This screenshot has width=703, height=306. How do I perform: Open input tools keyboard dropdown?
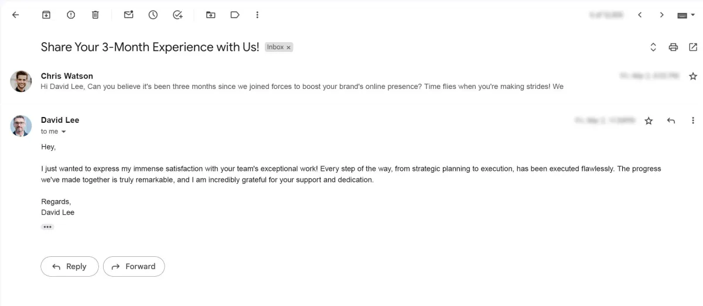[686, 15]
